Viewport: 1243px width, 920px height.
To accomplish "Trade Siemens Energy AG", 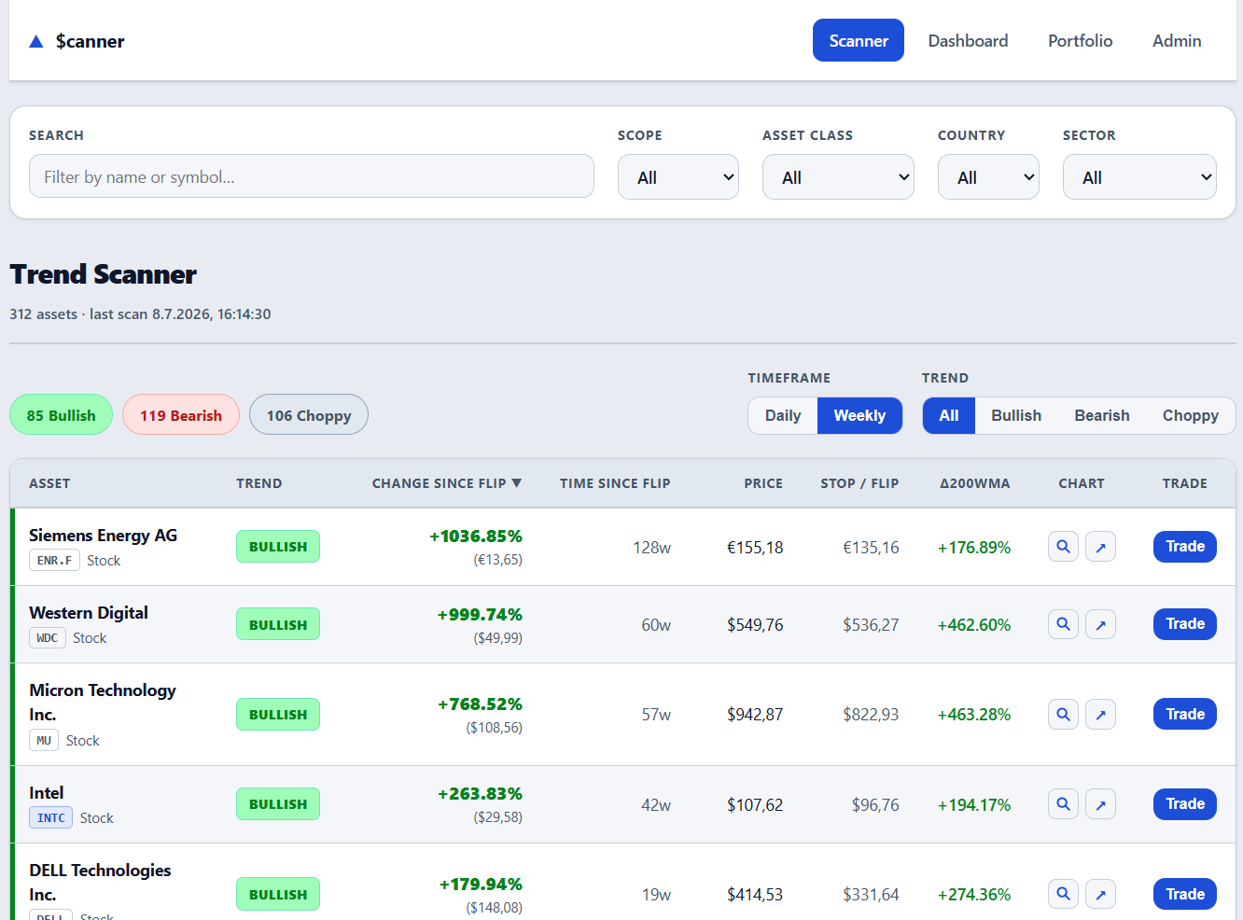I will point(1185,547).
